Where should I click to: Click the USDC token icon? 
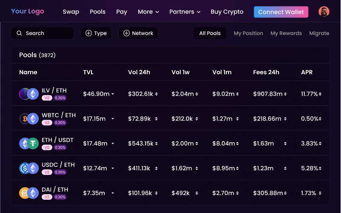24,168
